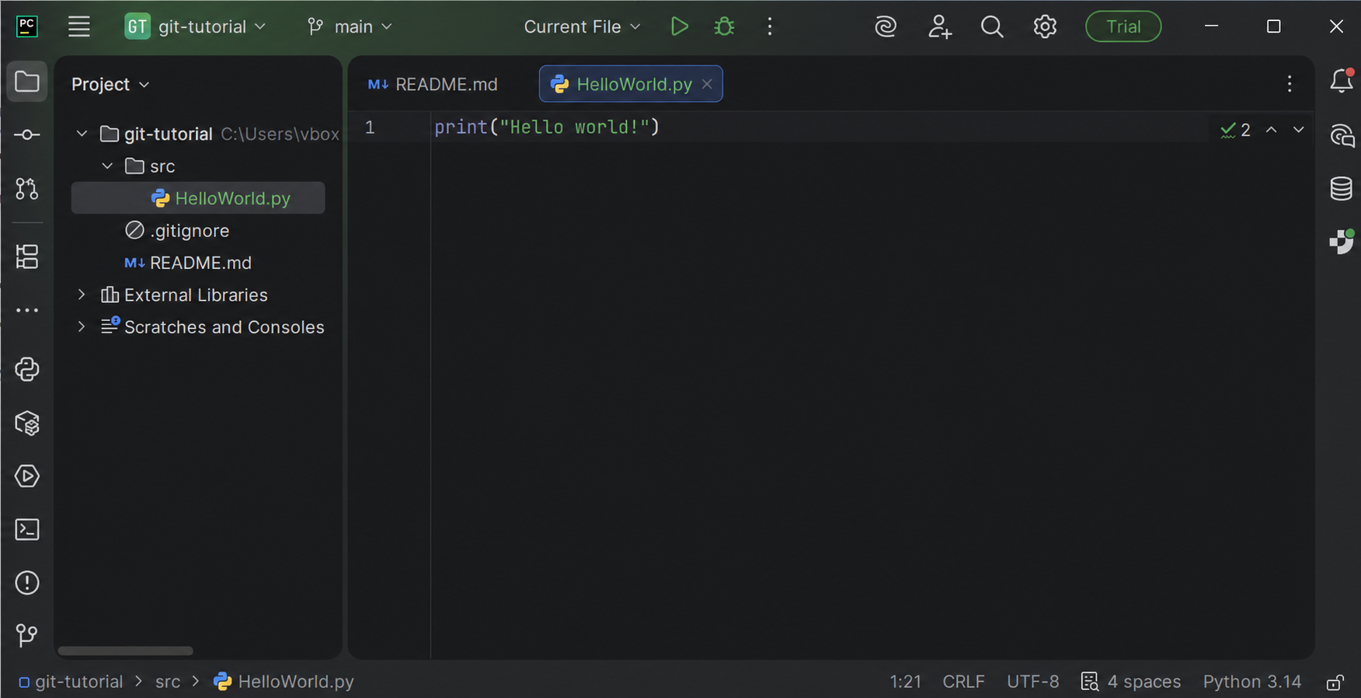
Task: Open the Database tool window
Action: pos(1342,188)
